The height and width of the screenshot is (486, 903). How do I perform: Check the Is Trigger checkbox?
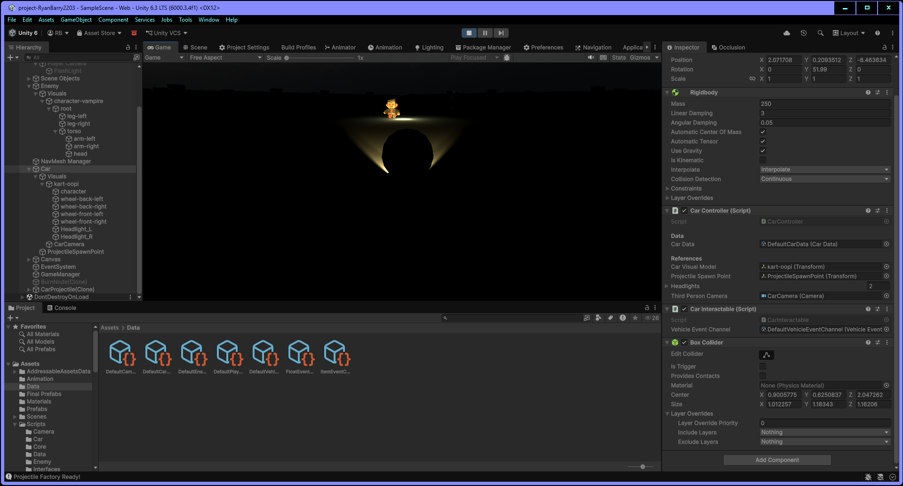pos(763,366)
